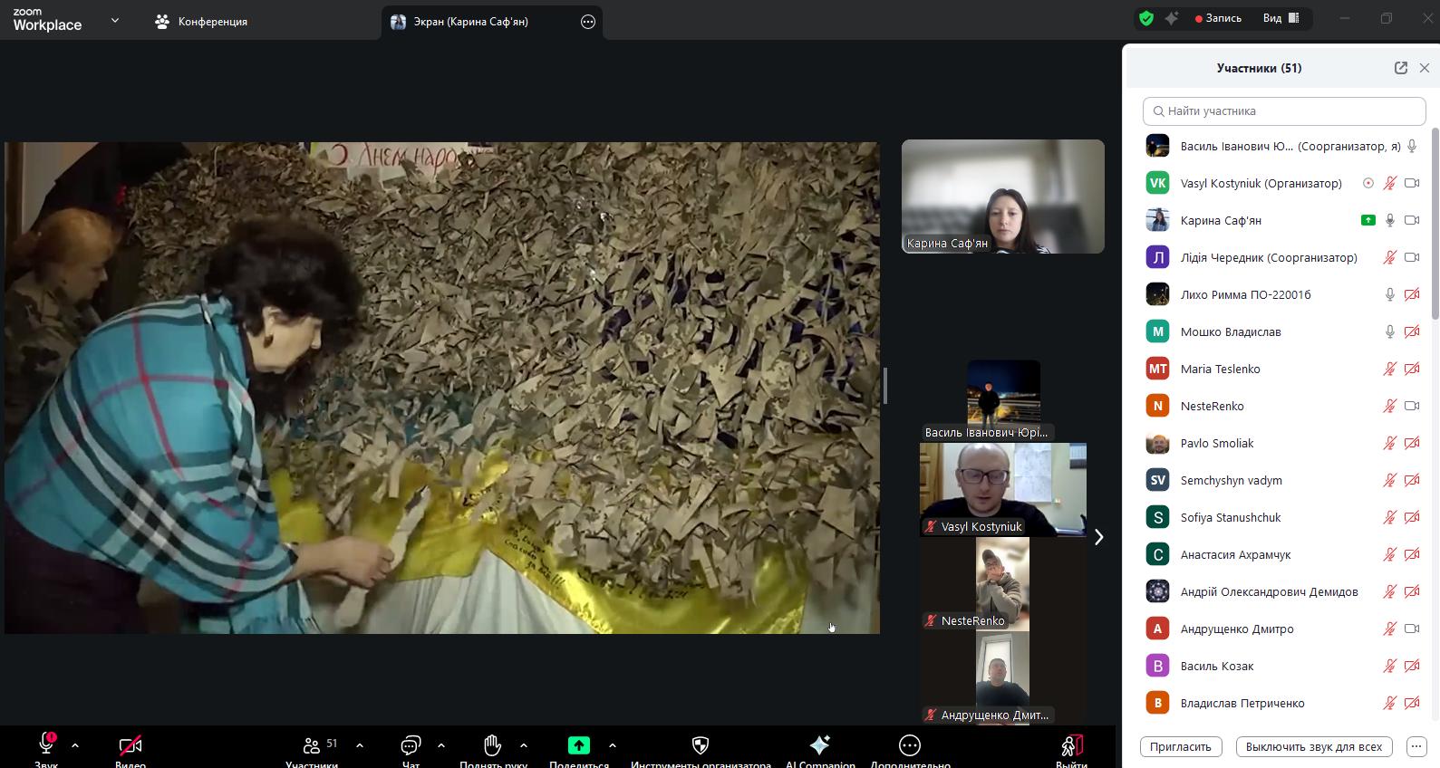
Task: Open Инструменты организатора host tools
Action: coord(701,750)
